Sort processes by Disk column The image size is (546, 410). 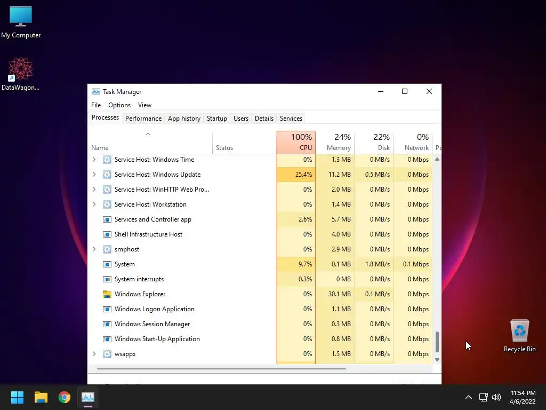tap(374, 142)
